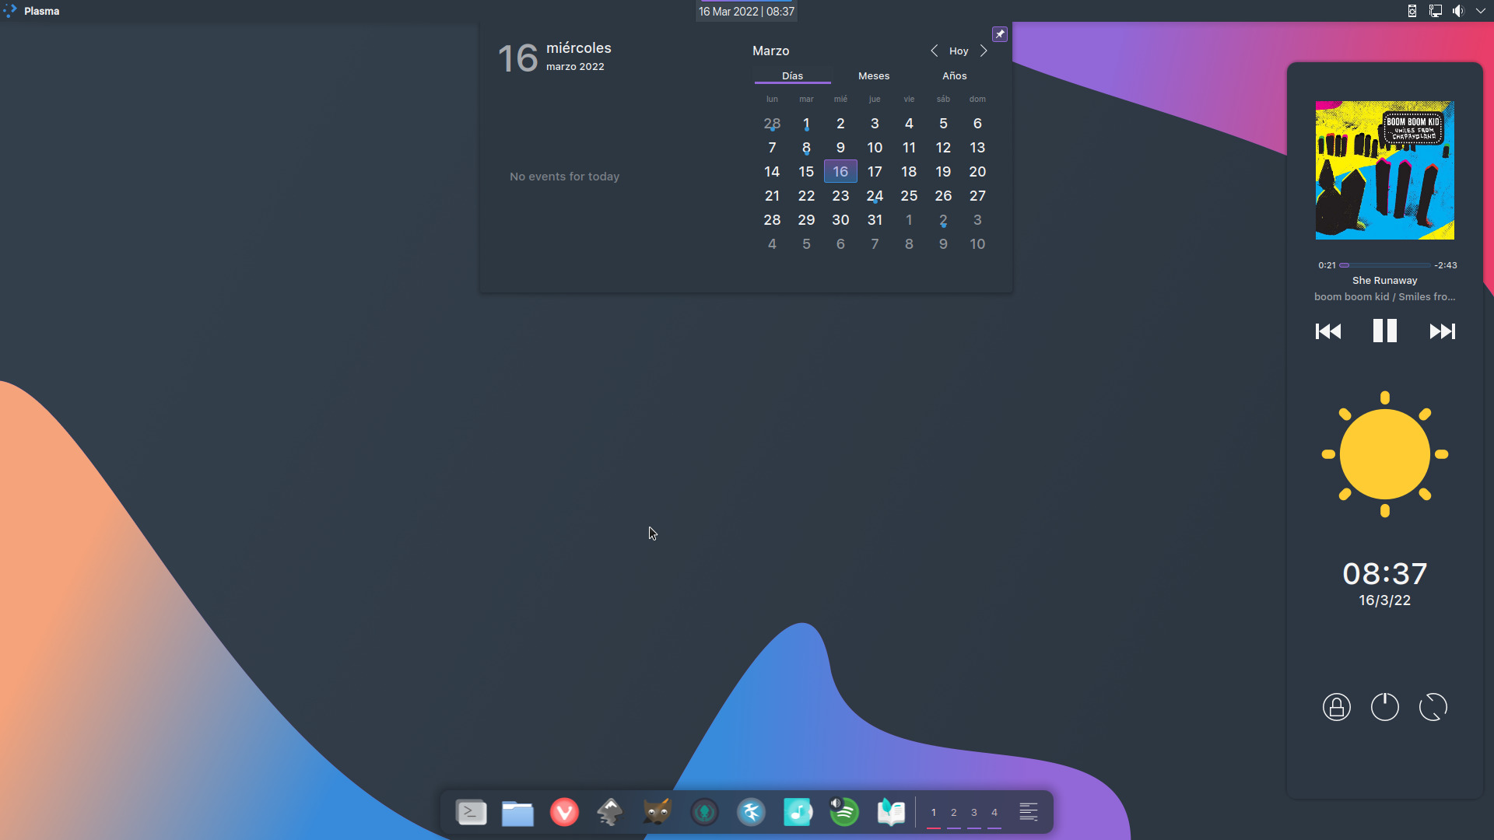Toggle the pin to keep calendar open

(1000, 33)
